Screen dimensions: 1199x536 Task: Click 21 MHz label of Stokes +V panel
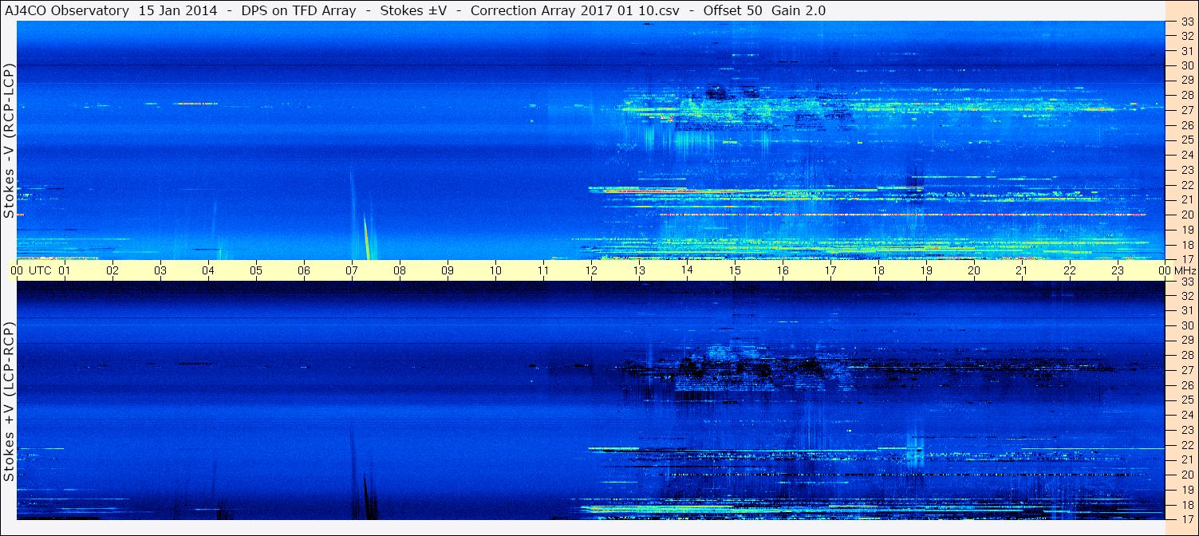[x=1187, y=459]
